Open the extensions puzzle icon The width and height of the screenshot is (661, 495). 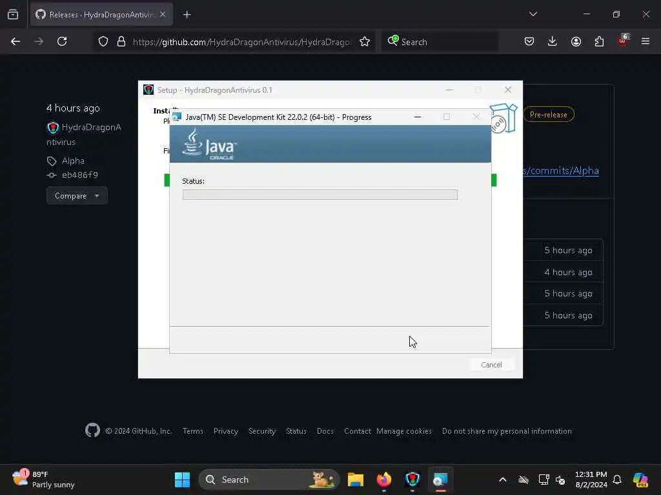[599, 41]
